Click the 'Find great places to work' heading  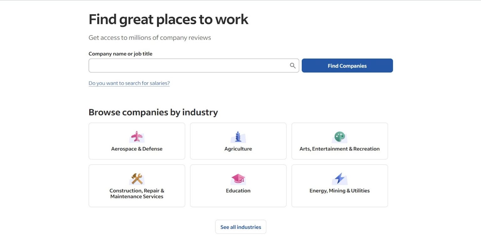point(168,19)
